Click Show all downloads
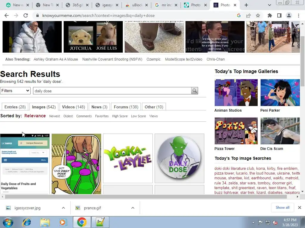This screenshot has width=305, height=228. (282, 208)
